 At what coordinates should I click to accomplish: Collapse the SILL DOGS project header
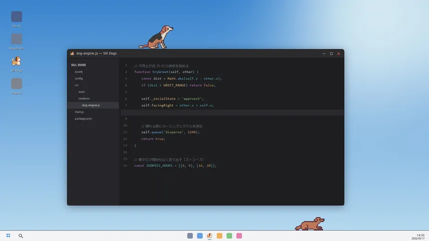pyautogui.click(x=78, y=65)
